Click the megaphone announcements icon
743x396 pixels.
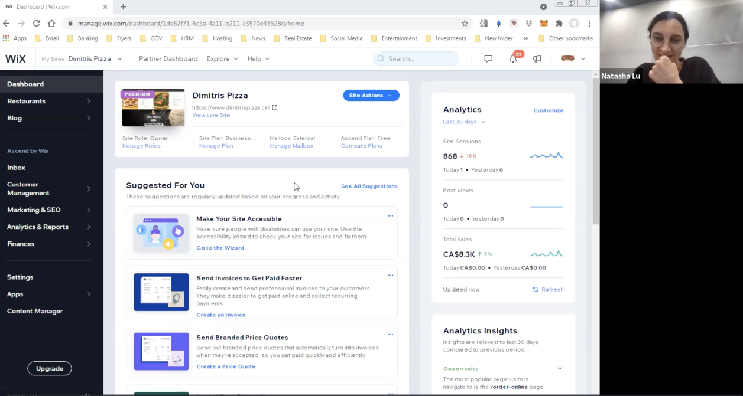click(537, 58)
